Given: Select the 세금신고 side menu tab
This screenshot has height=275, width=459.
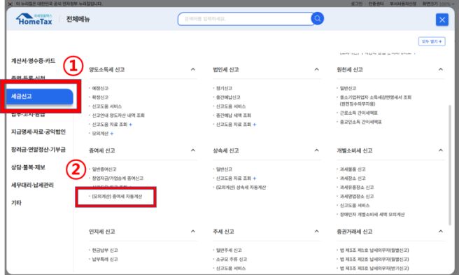Looking at the screenshot, I should (39, 97).
